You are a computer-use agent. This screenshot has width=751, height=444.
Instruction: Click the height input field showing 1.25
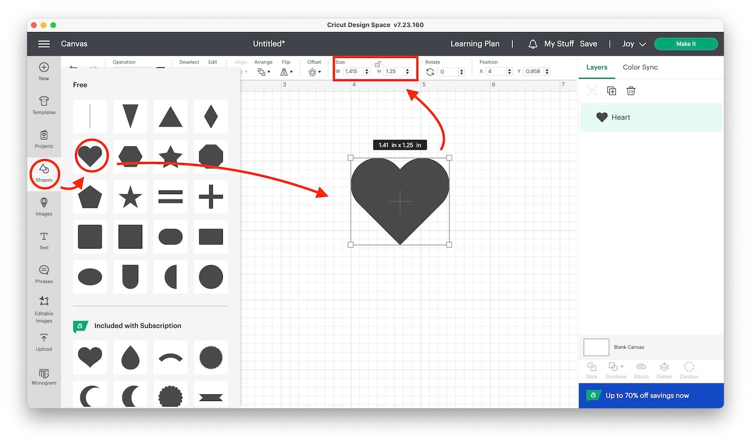coord(394,72)
